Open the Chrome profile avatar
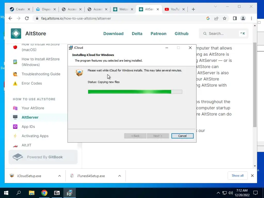264x198 pixels. point(243,18)
